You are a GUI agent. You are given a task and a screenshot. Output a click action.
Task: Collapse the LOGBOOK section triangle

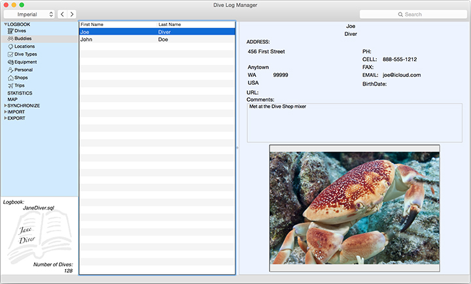(x=5, y=24)
